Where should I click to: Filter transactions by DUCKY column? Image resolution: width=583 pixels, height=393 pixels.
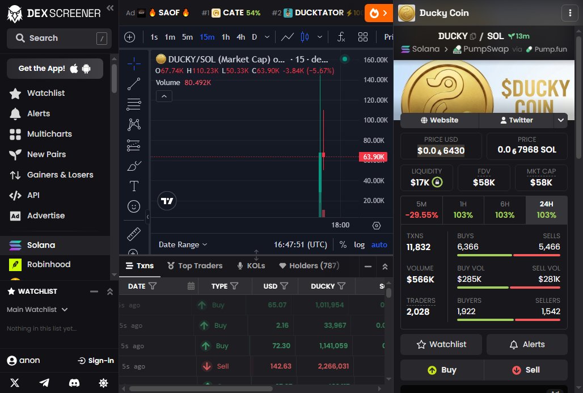[341, 286]
